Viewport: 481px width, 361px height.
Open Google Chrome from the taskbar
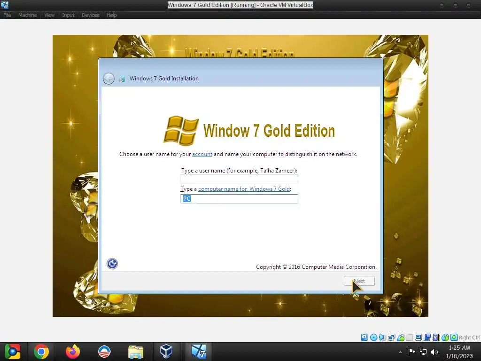click(x=41, y=352)
